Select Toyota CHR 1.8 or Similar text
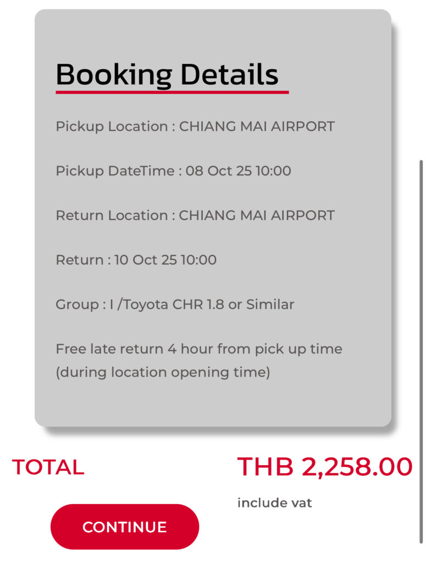This screenshot has width=426, height=563. tap(206, 304)
